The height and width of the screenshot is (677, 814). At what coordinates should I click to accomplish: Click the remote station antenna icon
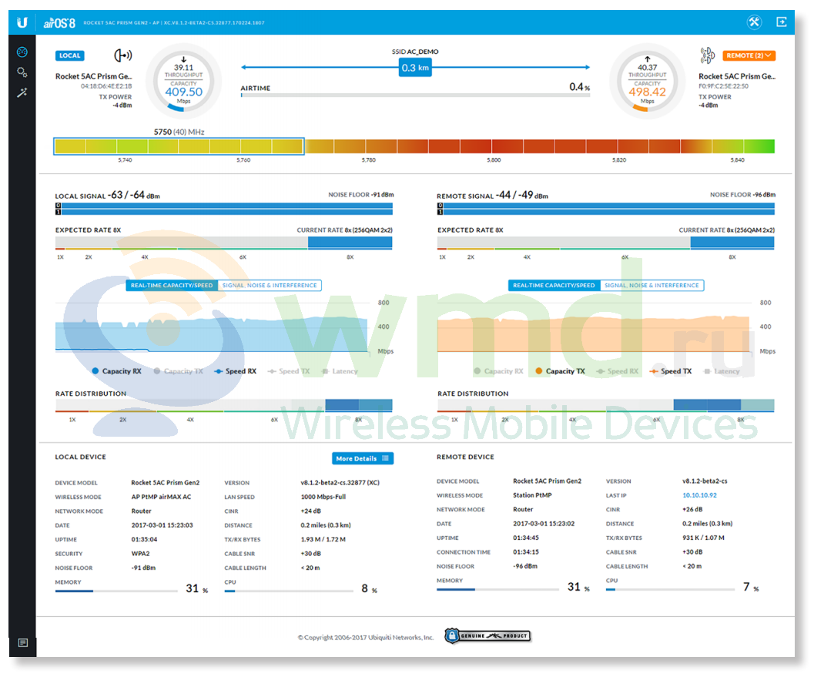click(708, 55)
